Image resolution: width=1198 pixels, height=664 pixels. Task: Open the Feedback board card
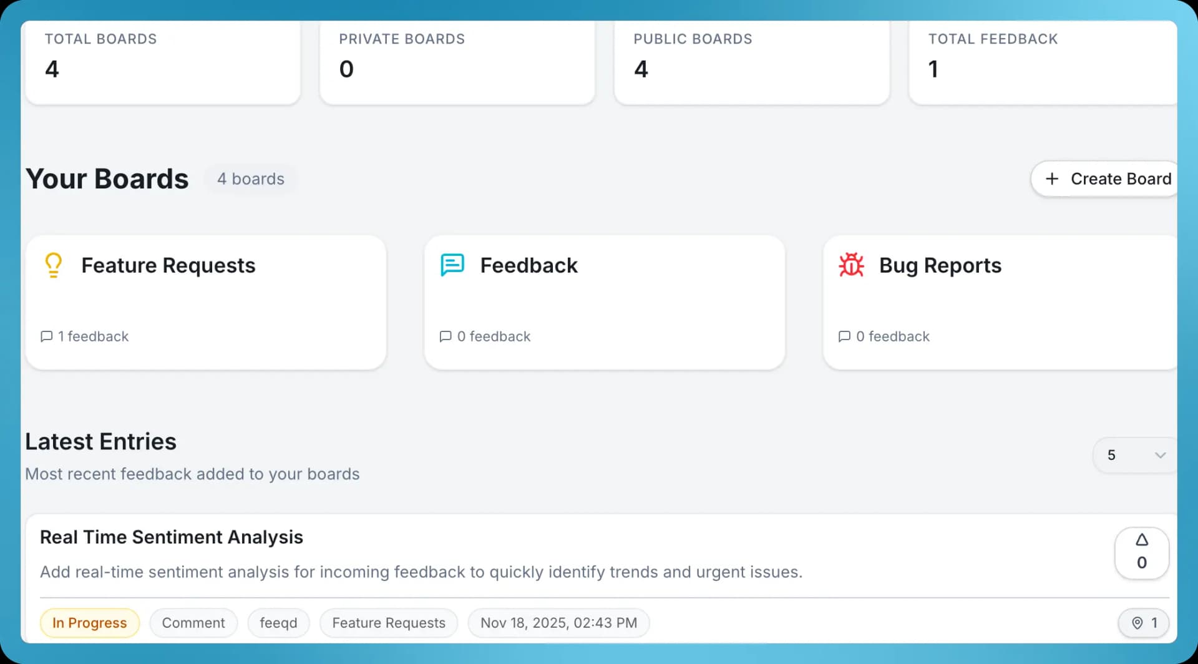click(x=604, y=302)
